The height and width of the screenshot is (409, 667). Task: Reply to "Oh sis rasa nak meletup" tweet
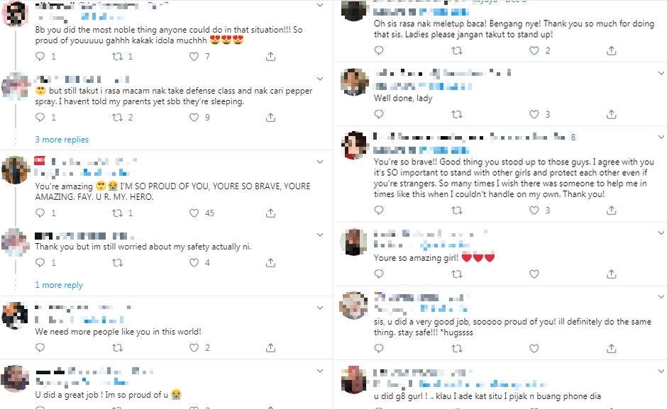(379, 51)
